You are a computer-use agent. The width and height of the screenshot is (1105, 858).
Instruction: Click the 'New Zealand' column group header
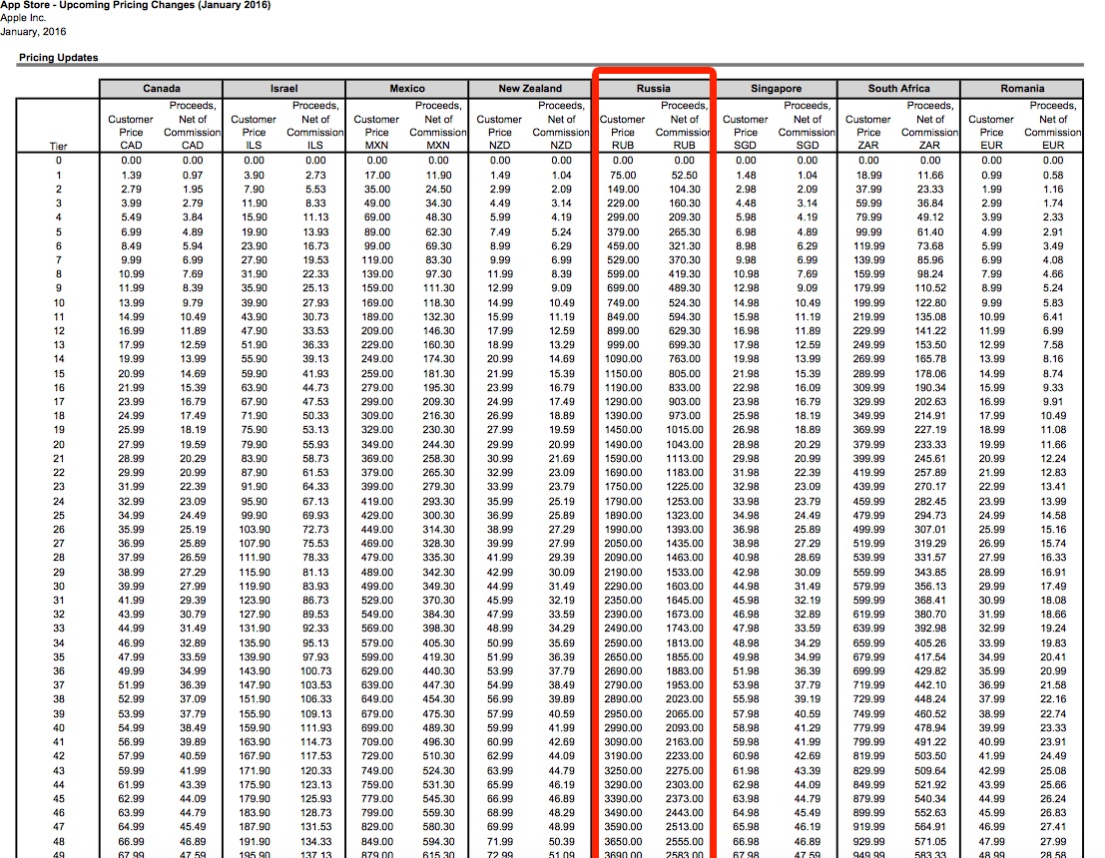coord(530,89)
